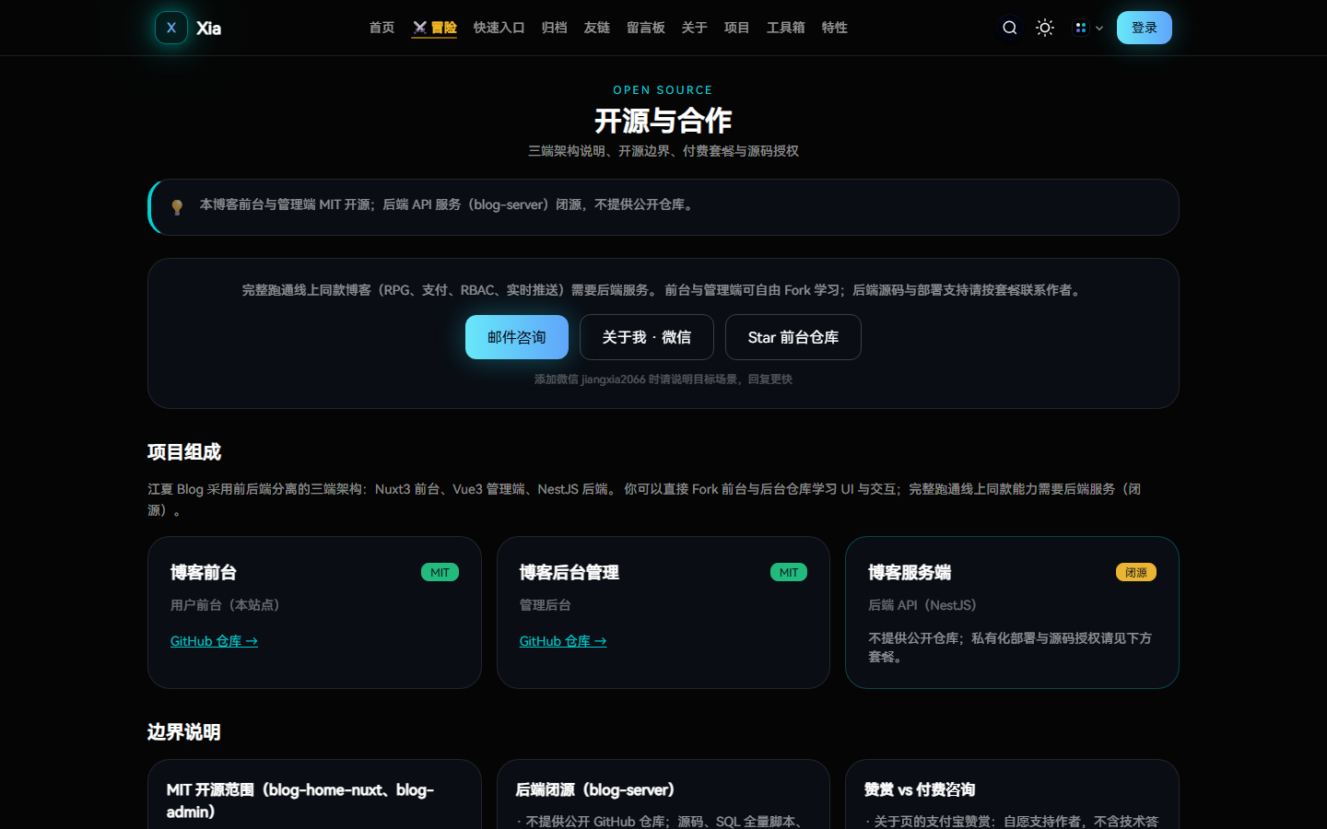Click the 项目组成 heading
This screenshot has height=829, width=1327.
coord(184,452)
